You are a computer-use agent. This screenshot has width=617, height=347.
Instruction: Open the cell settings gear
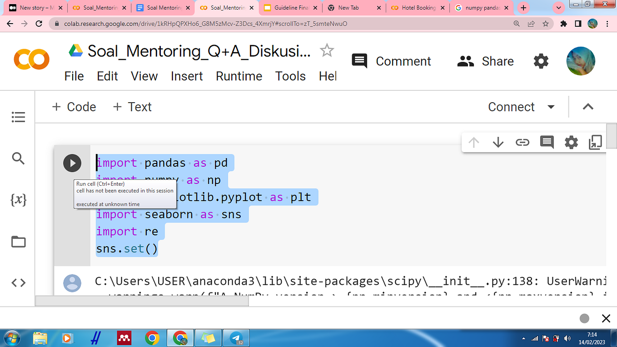(x=571, y=142)
